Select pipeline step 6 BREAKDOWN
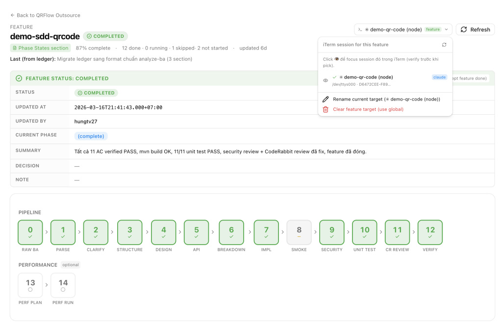This screenshot has height=325, width=502. click(x=231, y=232)
